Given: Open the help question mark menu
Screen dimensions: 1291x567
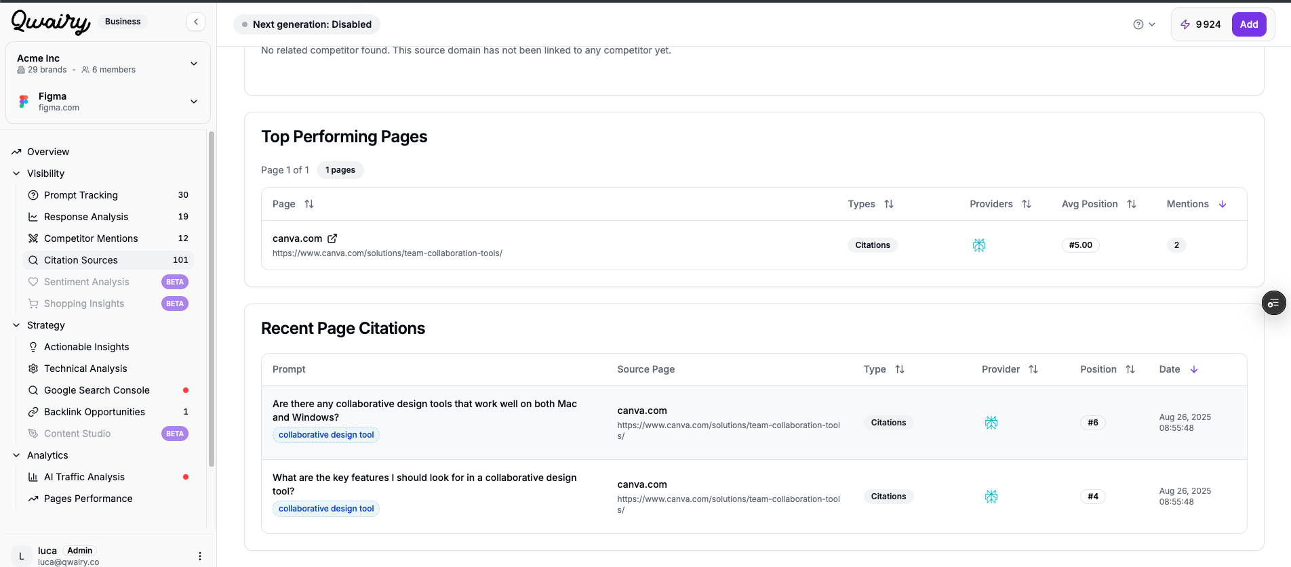Looking at the screenshot, I should click(x=1138, y=24).
